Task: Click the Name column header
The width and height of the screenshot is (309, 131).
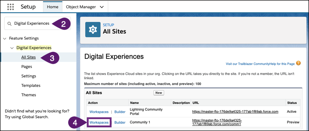Action: [x=134, y=103]
